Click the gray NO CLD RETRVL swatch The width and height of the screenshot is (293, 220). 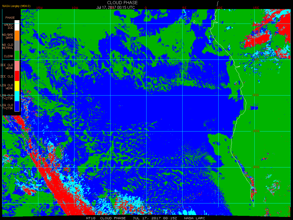point(17,46)
